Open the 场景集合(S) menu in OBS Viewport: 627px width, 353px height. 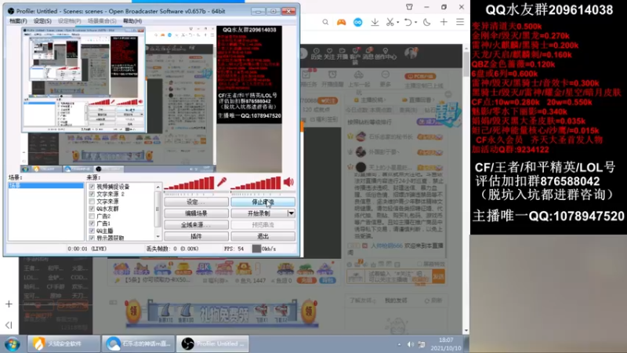[x=102, y=21]
